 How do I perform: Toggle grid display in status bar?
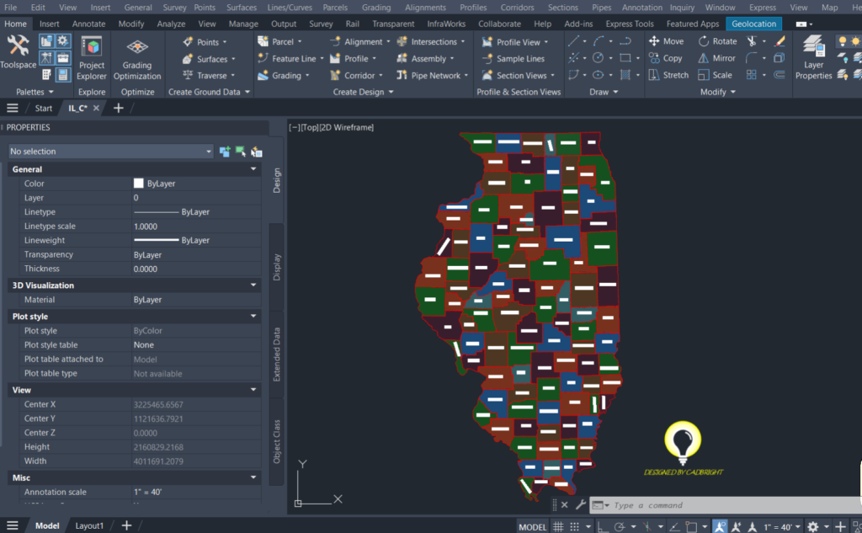[558, 525]
